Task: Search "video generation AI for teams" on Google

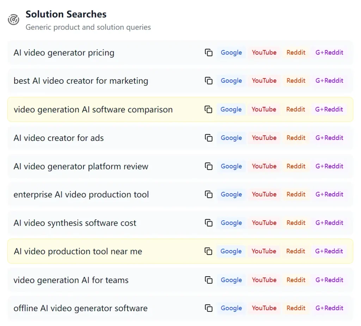Action: coord(231,280)
